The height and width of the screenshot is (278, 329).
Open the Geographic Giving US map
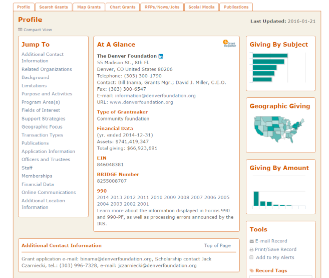click(x=279, y=129)
